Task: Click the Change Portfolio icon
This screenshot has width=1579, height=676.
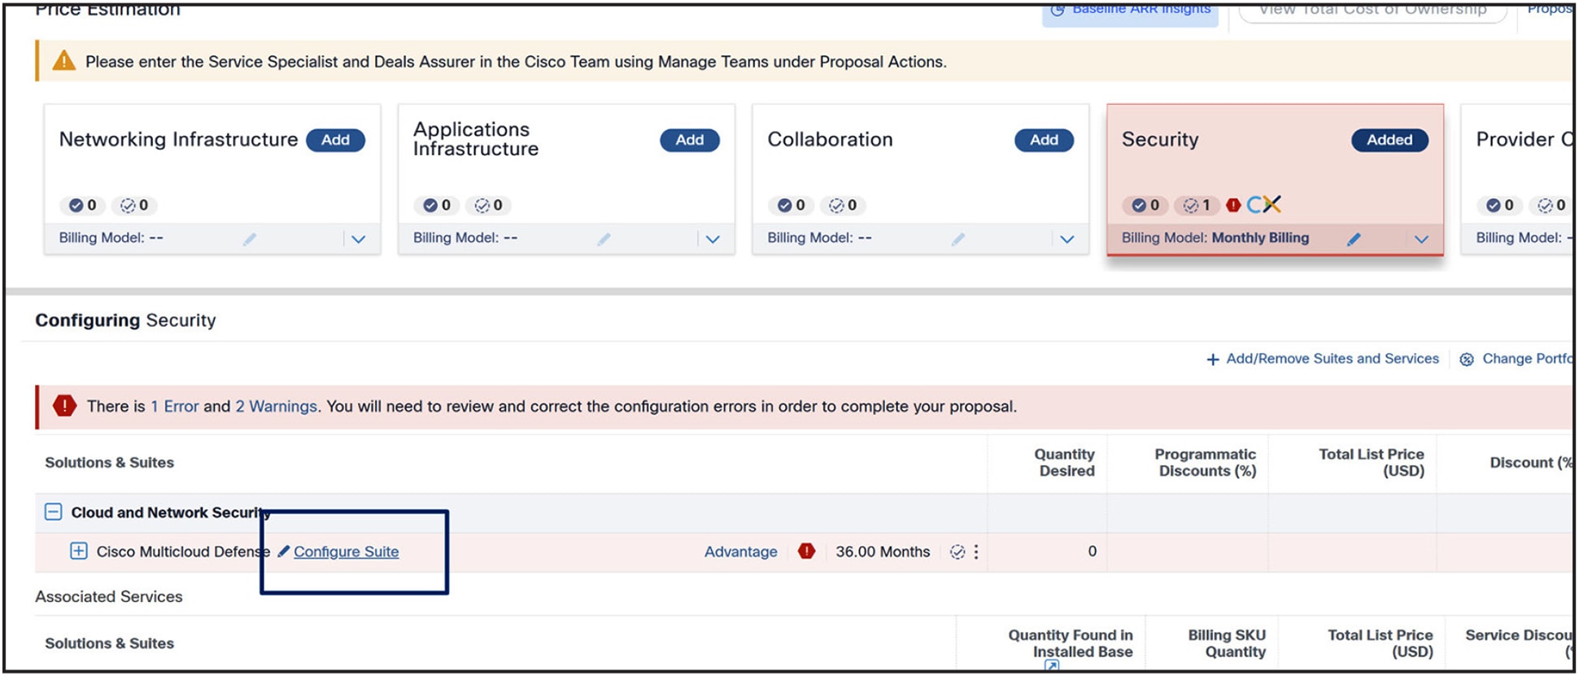Action: 1467,360
